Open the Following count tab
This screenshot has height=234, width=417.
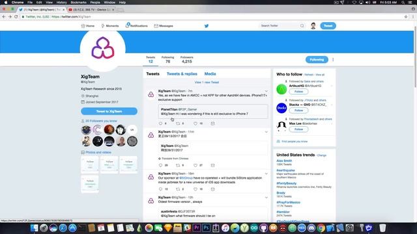167,60
